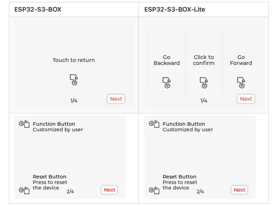The image size is (276, 206).
Task: Click the 1/4 page indicator in ESP32-S3-BOX panel
Action: point(74,101)
